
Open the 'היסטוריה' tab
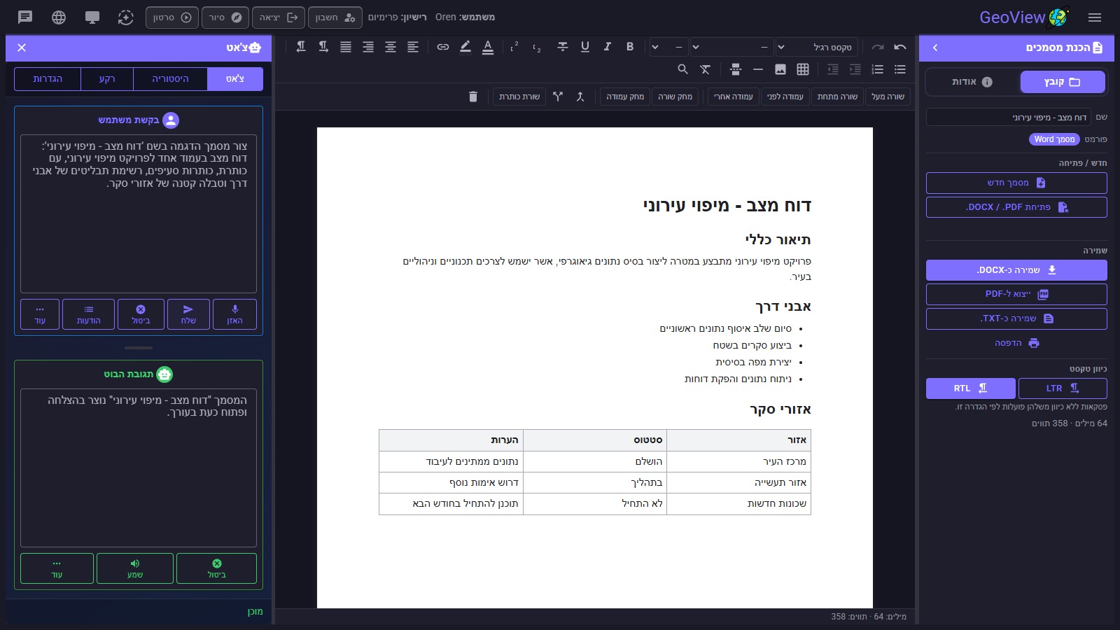[170, 79]
